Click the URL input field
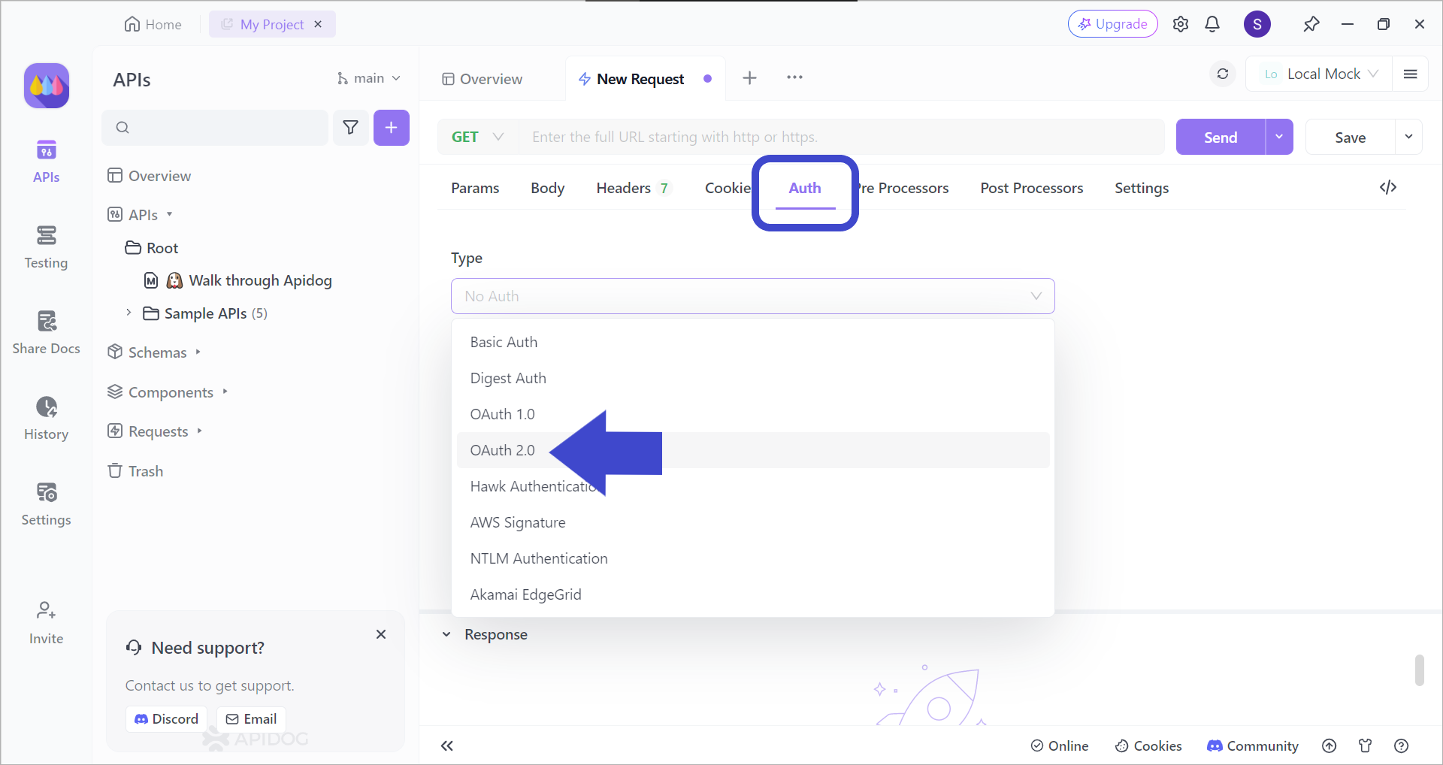1443x765 pixels. [842, 137]
